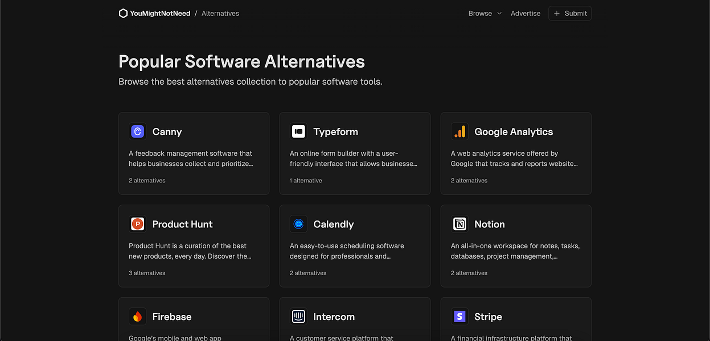Image resolution: width=710 pixels, height=341 pixels.
Task: Click the Typeform online form builder description
Action: 354,159
